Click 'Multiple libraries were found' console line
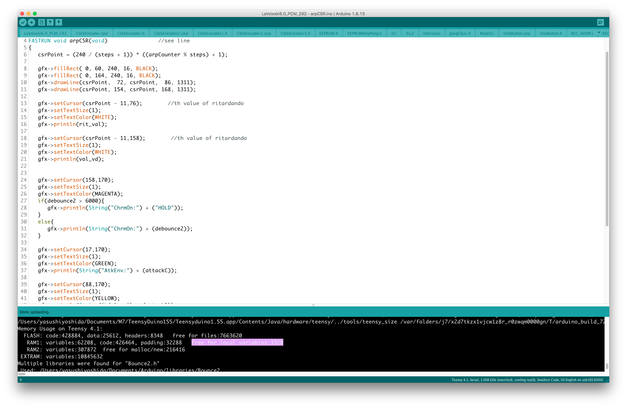 point(89,363)
